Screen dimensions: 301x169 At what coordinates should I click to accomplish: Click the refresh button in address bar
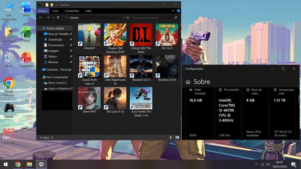point(128,18)
